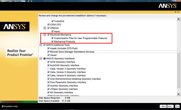Click the Back button
This screenshot has height=110, width=181.
pyautogui.click(x=163, y=106)
